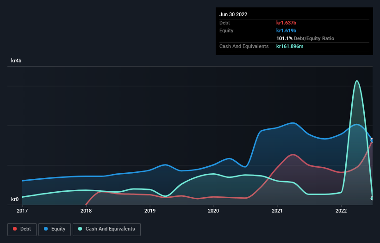Toggle Cash And Equivalents legend button
Screen dimensions: 380x243
coord(106,230)
